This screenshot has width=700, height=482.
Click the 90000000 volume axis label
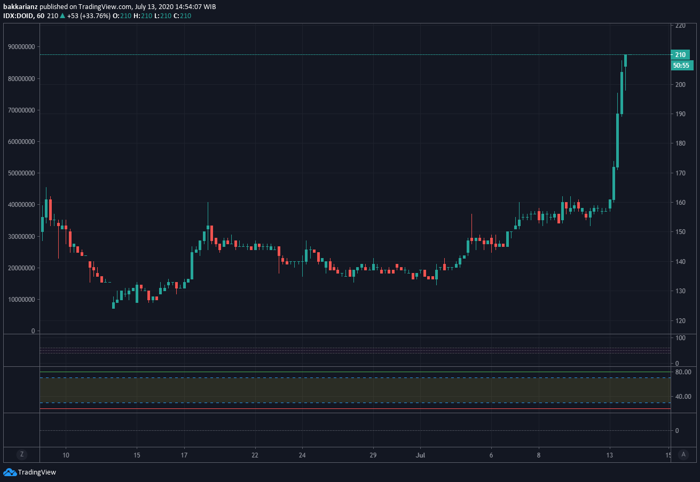(x=21, y=47)
